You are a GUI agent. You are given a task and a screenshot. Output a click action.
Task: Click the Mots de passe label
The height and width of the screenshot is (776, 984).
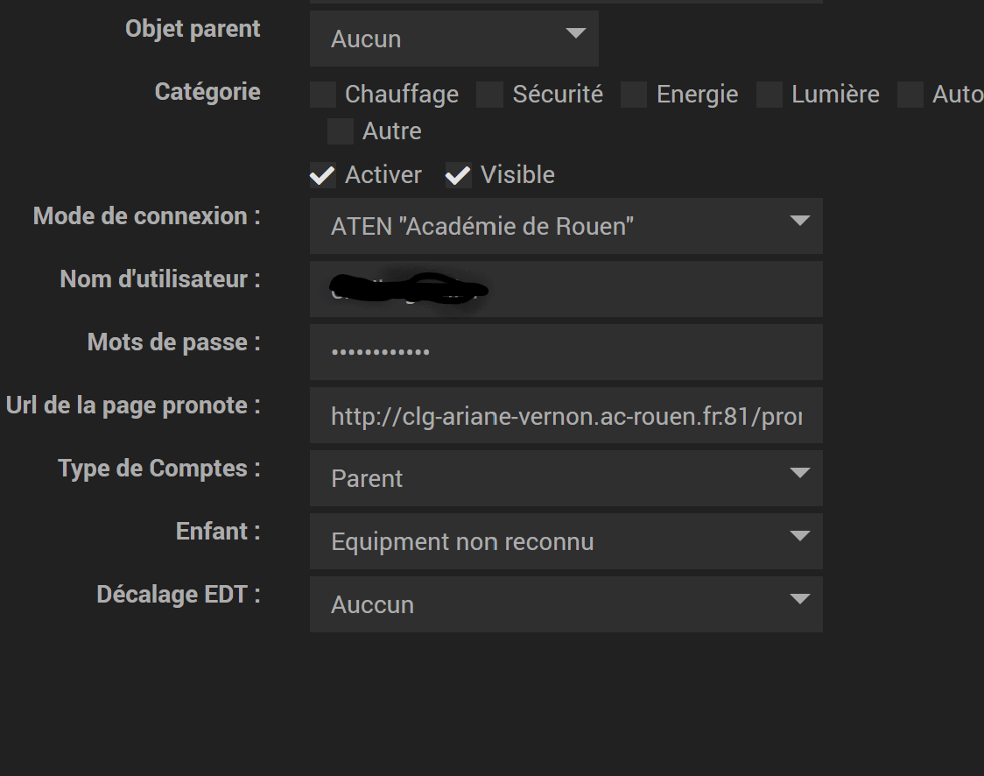tap(174, 342)
